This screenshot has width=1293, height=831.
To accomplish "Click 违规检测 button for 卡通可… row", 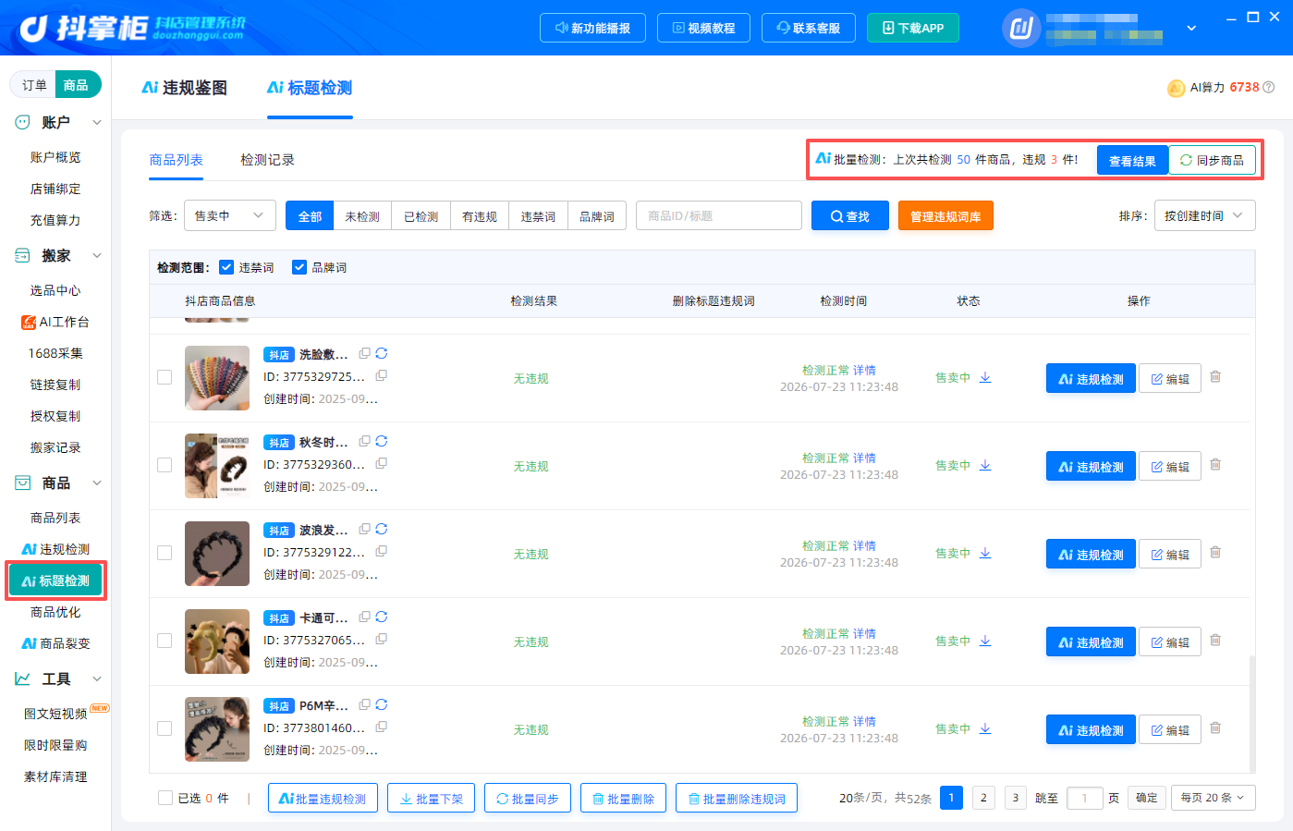I will coord(1091,642).
